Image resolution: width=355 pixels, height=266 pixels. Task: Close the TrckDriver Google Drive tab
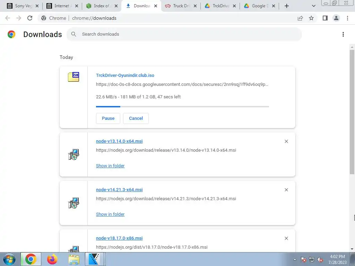[234, 6]
